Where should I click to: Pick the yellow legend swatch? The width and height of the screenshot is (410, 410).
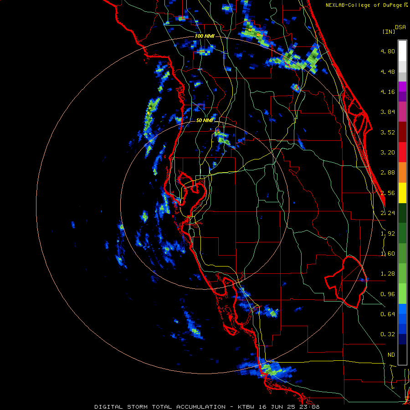click(402, 193)
